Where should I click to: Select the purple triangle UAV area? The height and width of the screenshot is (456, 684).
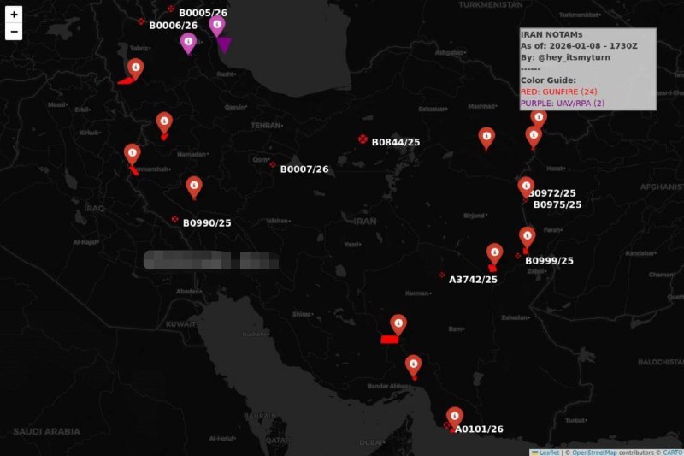(224, 44)
